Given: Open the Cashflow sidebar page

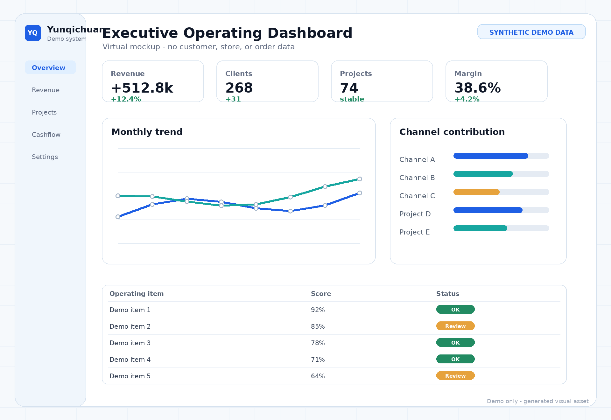Looking at the screenshot, I should [x=46, y=135].
